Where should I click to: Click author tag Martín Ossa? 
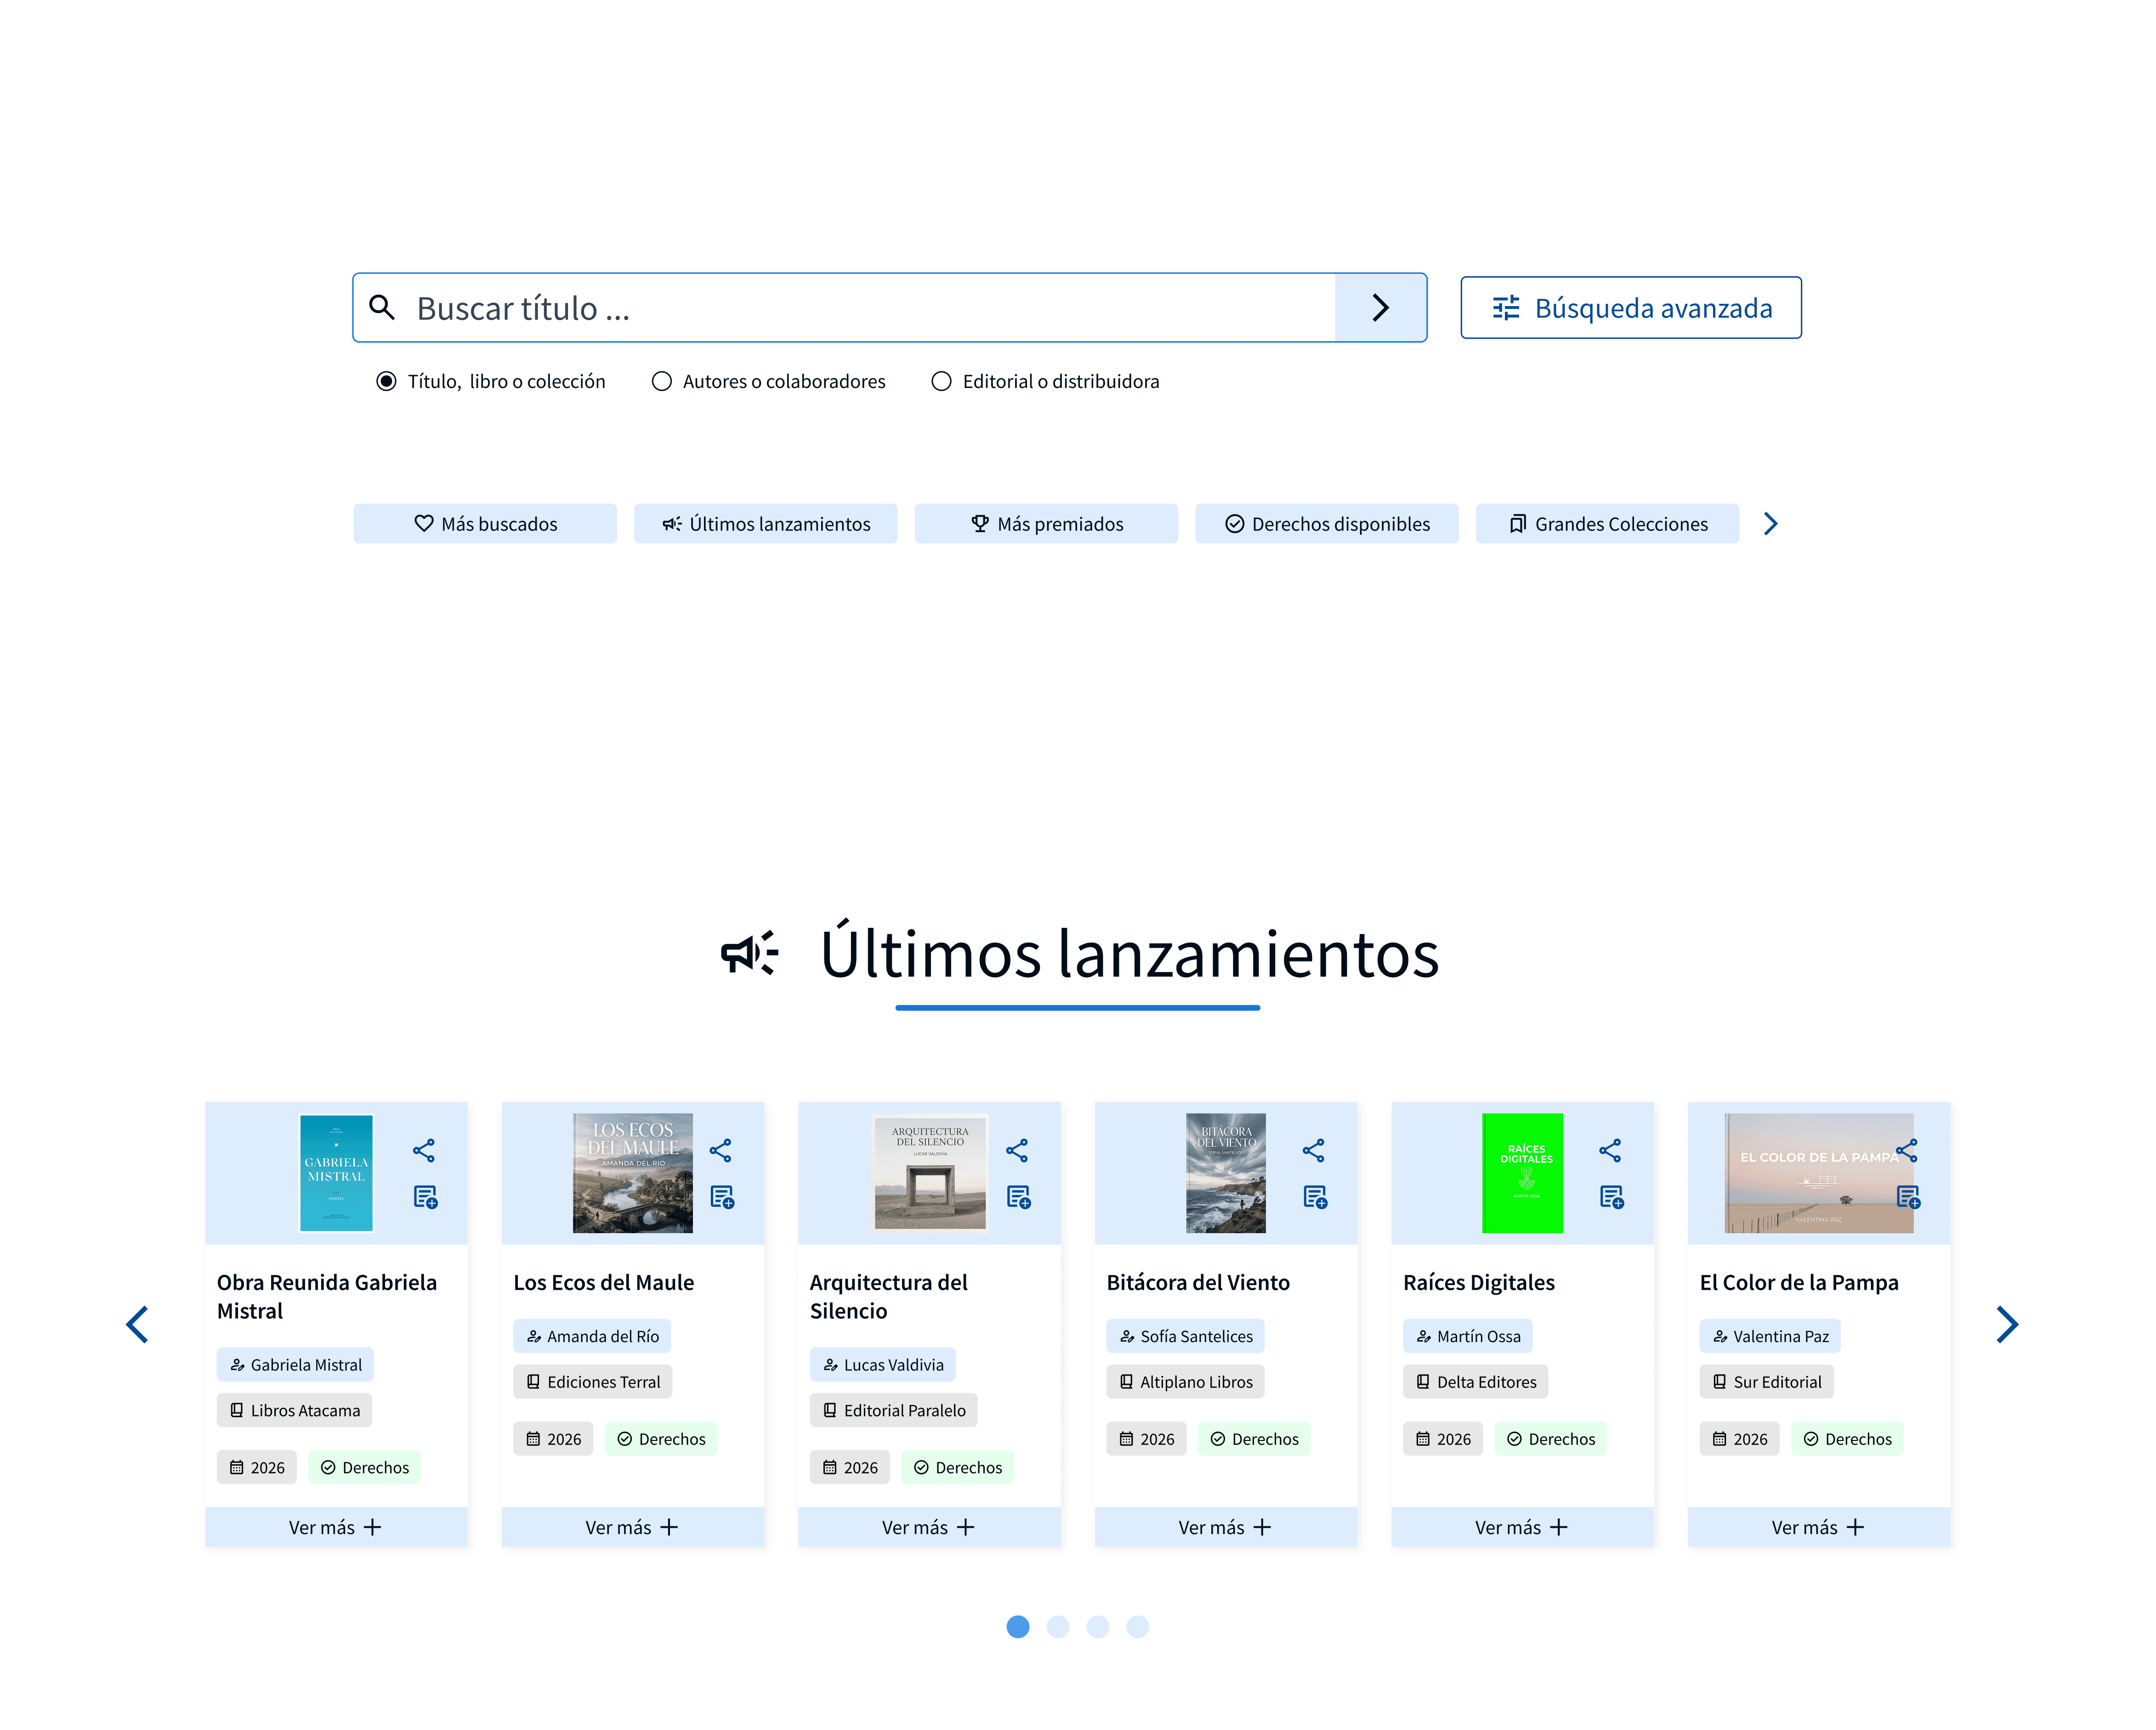[x=1467, y=1335]
